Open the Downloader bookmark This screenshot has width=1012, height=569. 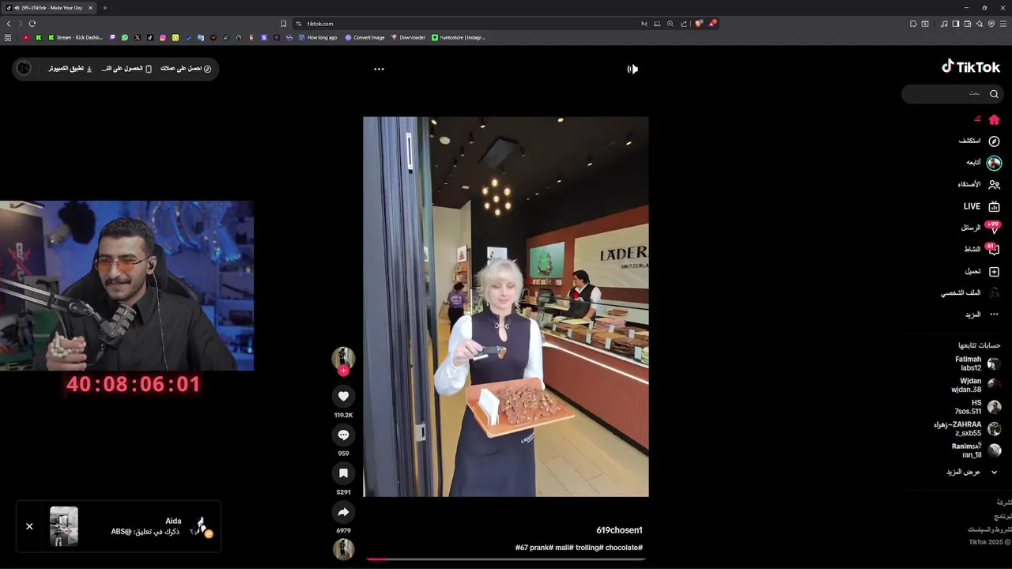pos(408,37)
